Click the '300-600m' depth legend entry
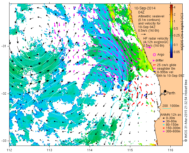This screenshot has height=153, width=189. 173,131
